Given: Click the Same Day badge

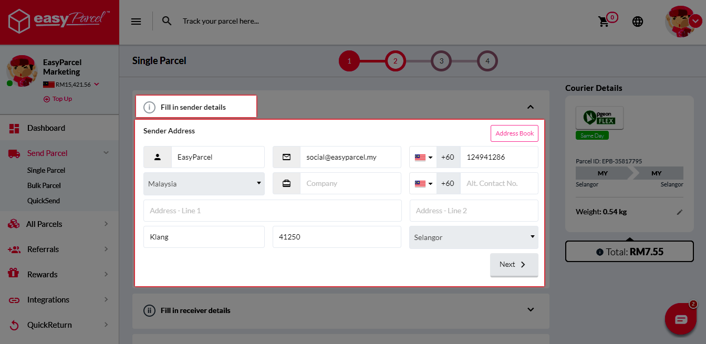Looking at the screenshot, I should coord(592,135).
